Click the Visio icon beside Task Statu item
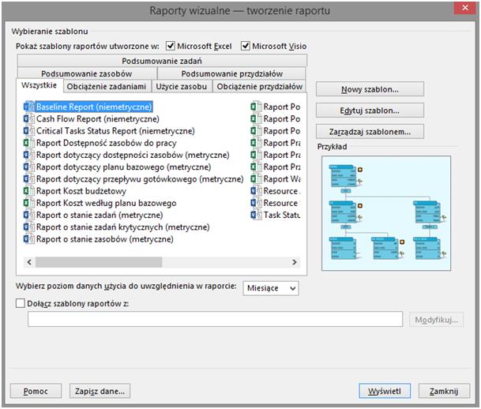 click(256, 215)
